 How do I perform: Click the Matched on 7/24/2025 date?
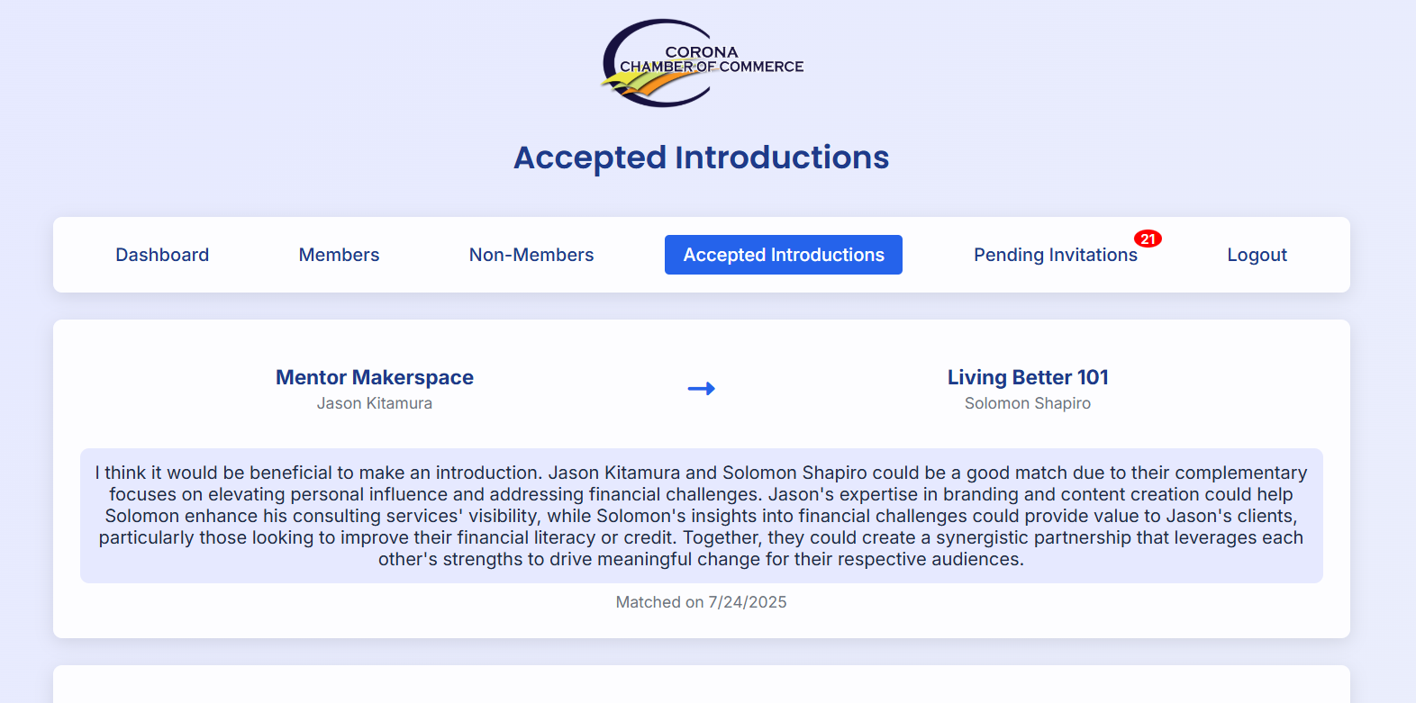click(701, 602)
